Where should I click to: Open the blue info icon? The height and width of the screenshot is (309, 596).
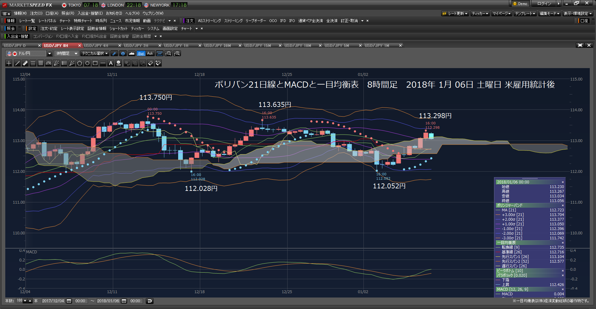[123, 53]
